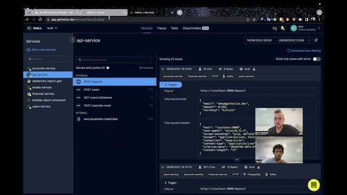Image resolution: width=347 pixels, height=195 pixels.
Task: Select aws.dynamodb.createTable internal operation
Action: pos(114,119)
